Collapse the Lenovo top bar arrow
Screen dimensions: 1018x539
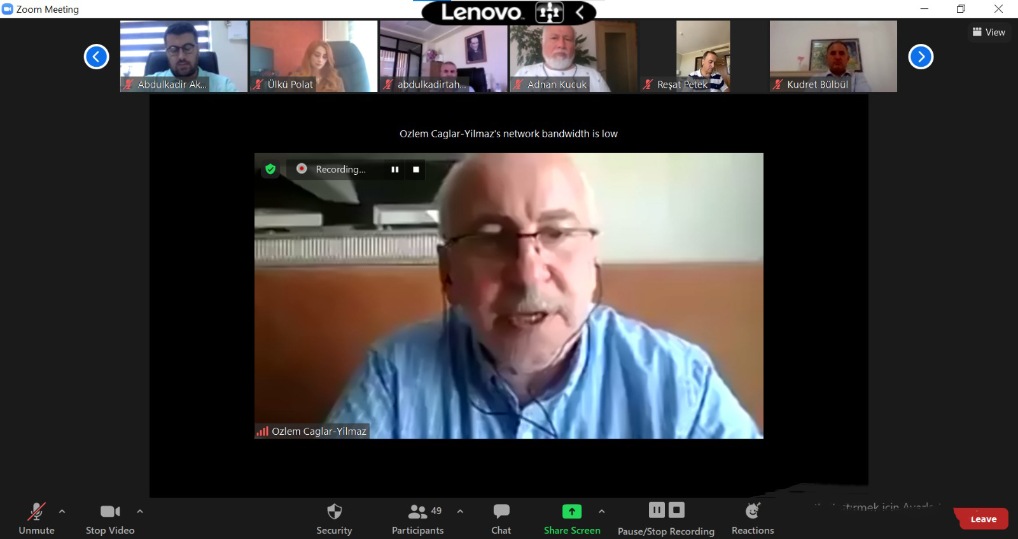click(x=580, y=12)
